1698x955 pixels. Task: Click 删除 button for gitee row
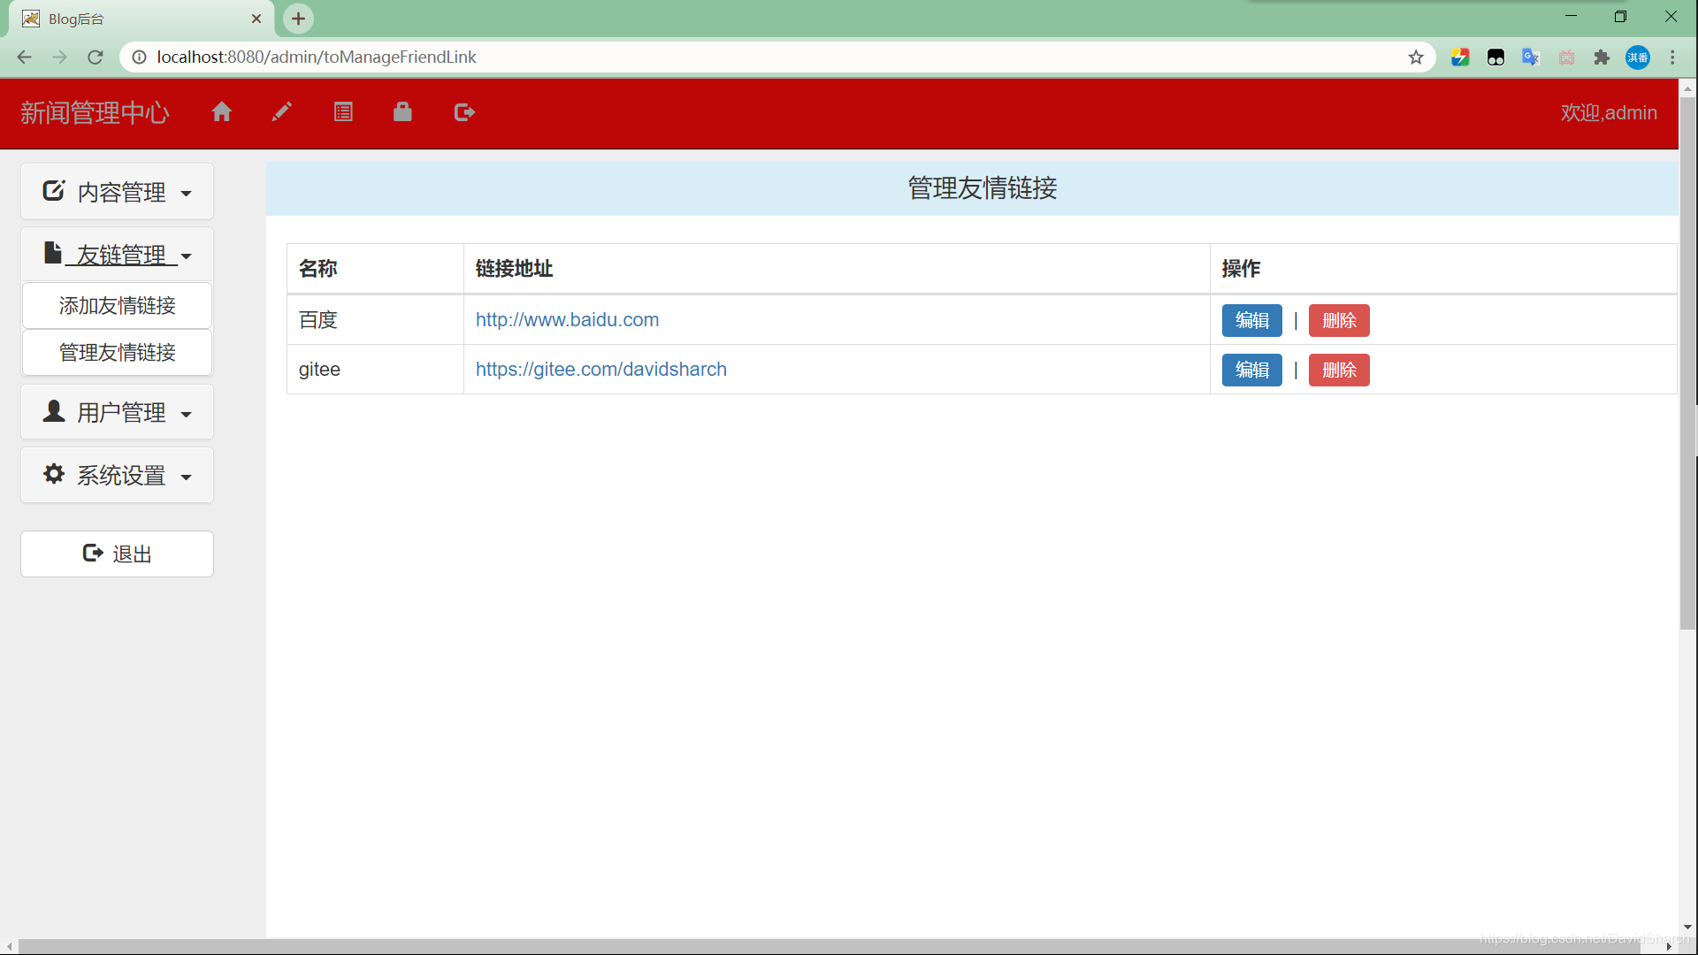(1339, 370)
